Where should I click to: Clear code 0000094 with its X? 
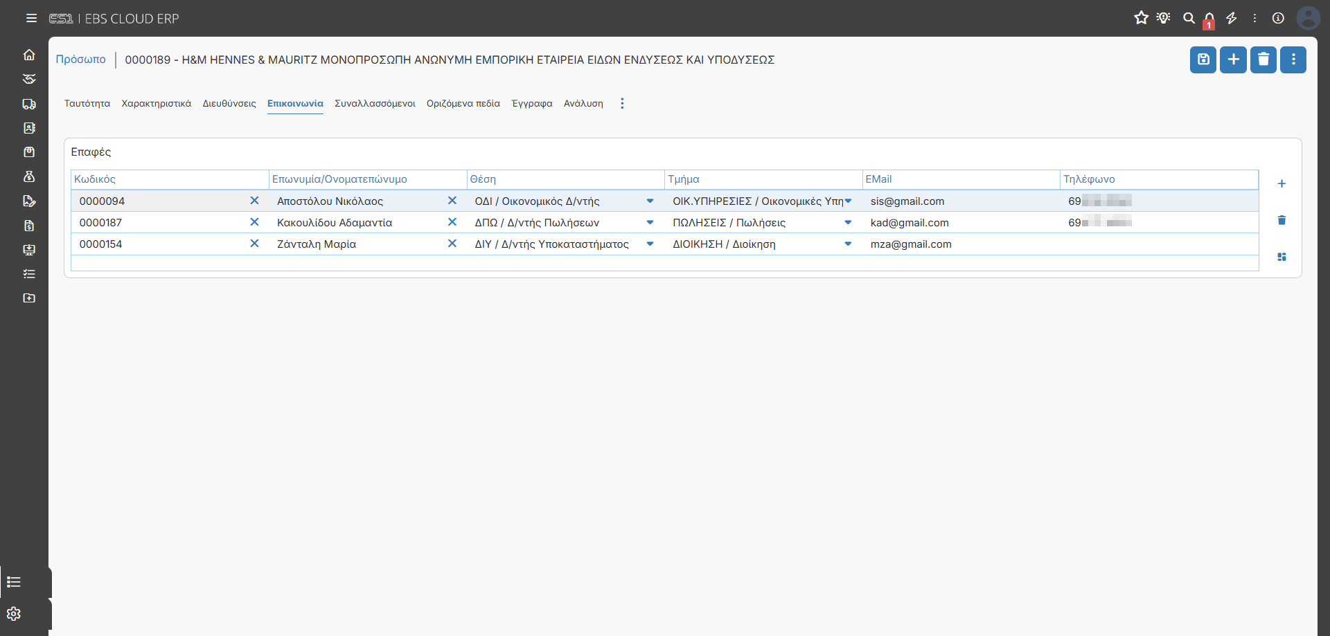click(254, 201)
